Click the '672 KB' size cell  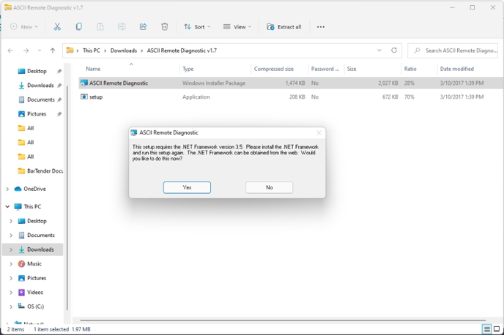[x=390, y=97]
